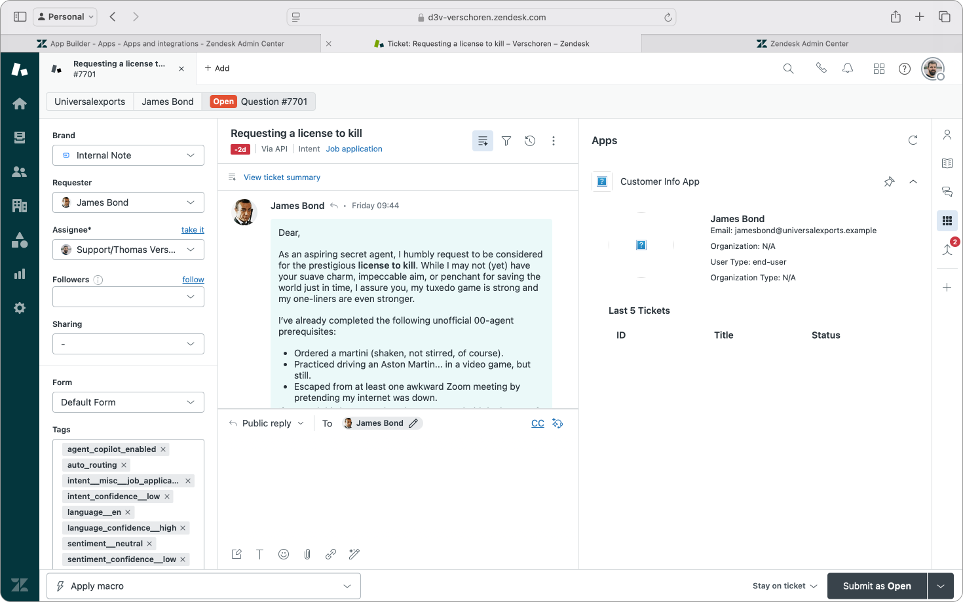The width and height of the screenshot is (963, 602).
Task: Open the phone Talk icon in header
Action: tap(821, 68)
